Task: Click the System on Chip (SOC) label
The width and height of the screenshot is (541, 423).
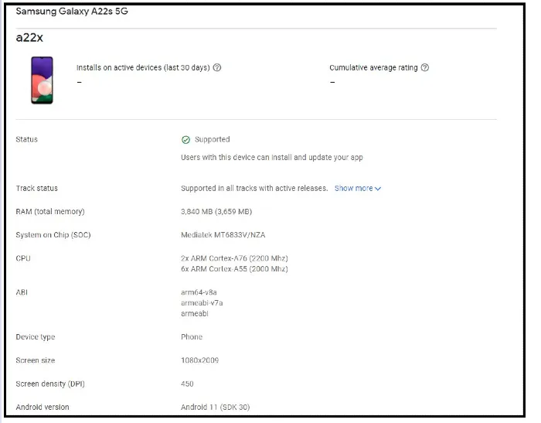Action: point(53,235)
